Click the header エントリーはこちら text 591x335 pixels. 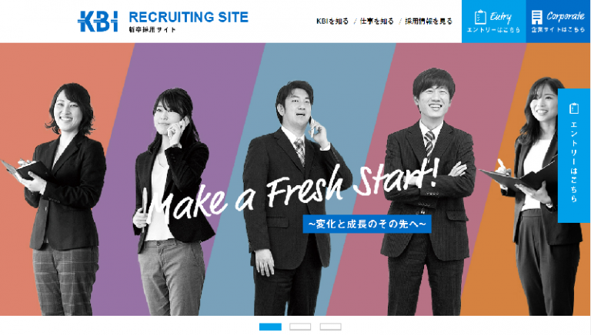point(493,30)
